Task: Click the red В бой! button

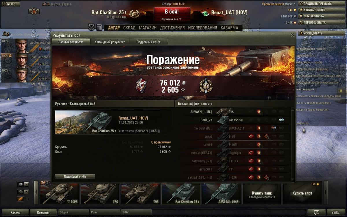Action: tap(172, 12)
